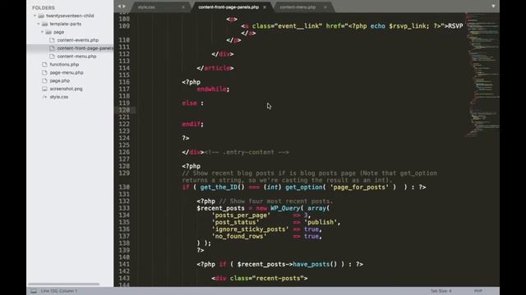Viewport: 526px width, 295px height.
Task: Place cursor on the 'else :' line
Action: [192, 103]
